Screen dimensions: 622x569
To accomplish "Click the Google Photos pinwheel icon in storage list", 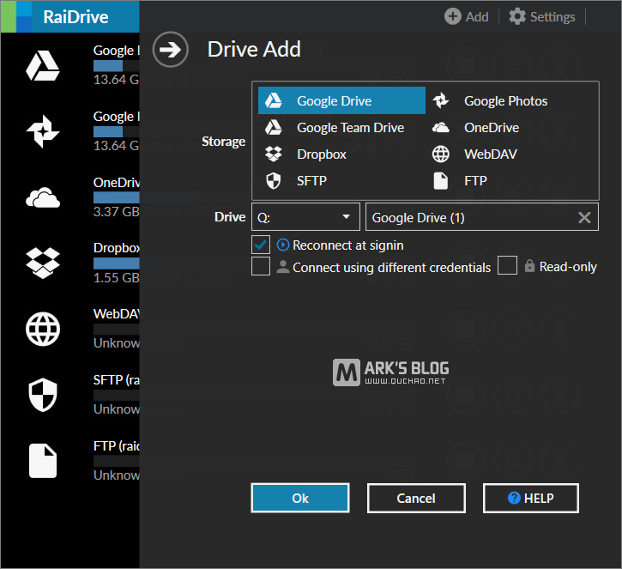I will 441,100.
